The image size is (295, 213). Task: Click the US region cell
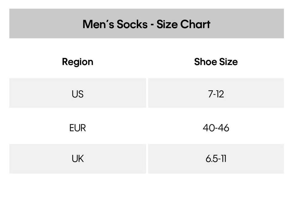click(x=77, y=94)
